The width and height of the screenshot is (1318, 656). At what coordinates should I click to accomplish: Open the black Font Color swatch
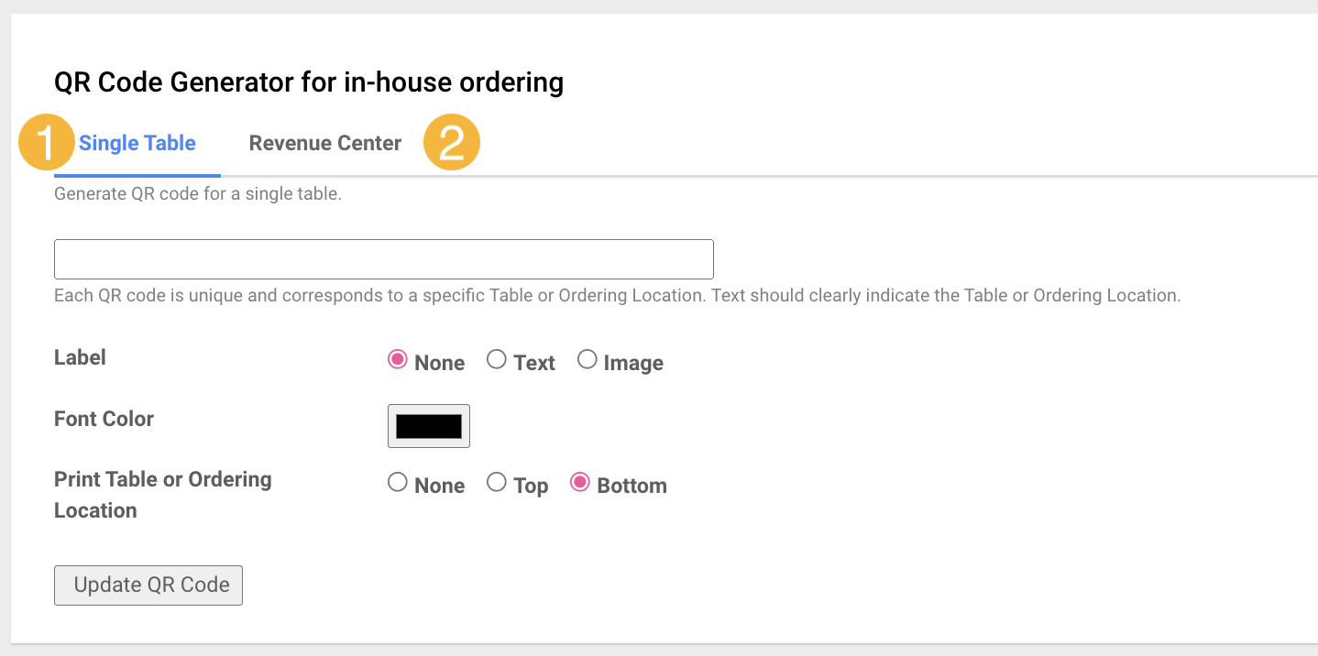429,426
